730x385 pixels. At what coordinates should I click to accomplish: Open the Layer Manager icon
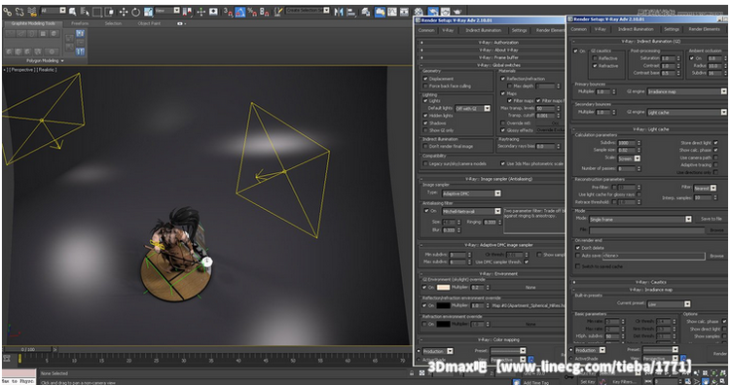366,12
